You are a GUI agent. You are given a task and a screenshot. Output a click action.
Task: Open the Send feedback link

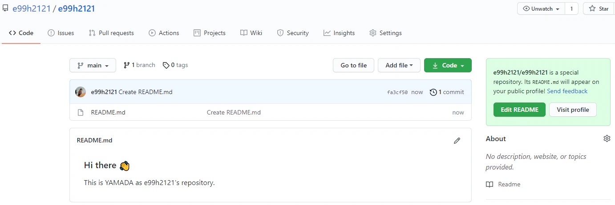point(567,91)
